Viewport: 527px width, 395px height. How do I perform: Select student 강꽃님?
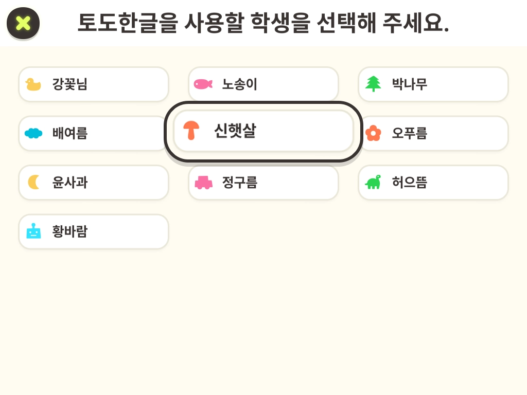click(x=94, y=84)
